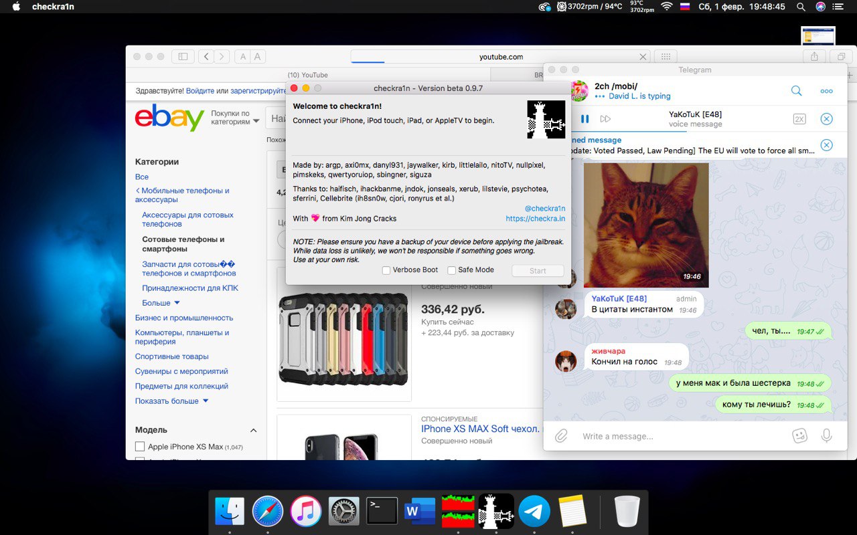Dismiss the pinned message bar

827,145
